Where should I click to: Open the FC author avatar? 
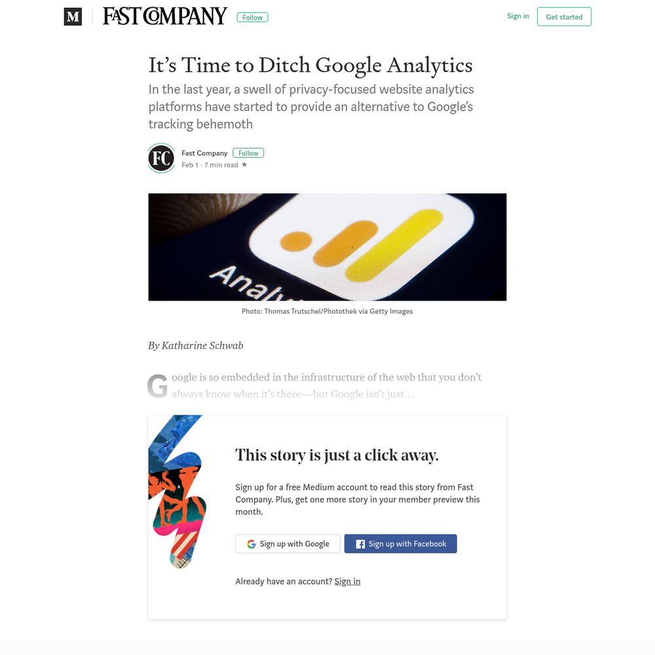coord(161,158)
